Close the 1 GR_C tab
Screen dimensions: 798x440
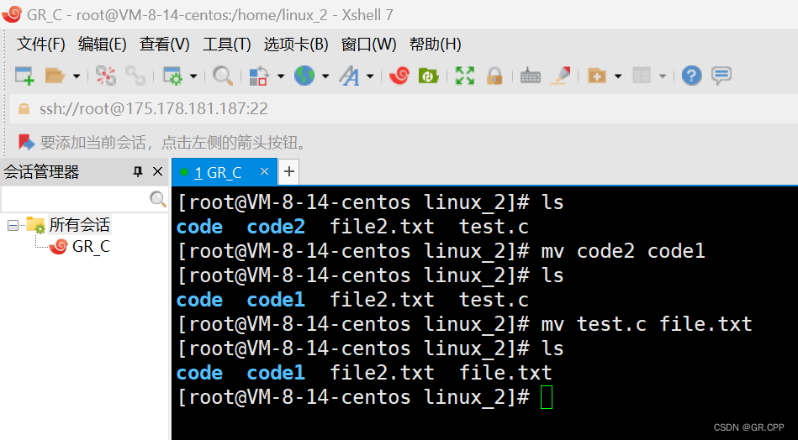click(264, 172)
